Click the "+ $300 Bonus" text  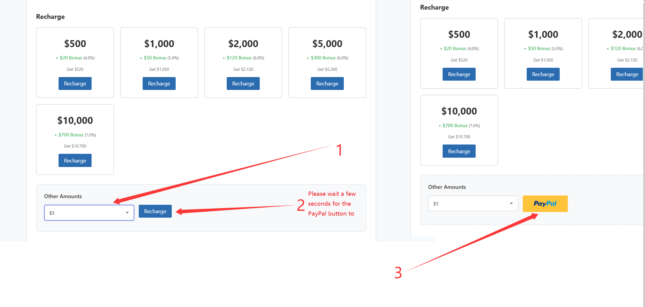coord(321,58)
